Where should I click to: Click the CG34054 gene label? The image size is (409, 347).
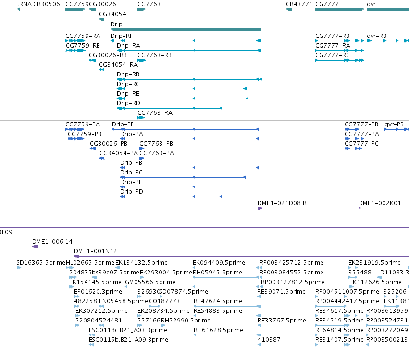click(x=112, y=14)
